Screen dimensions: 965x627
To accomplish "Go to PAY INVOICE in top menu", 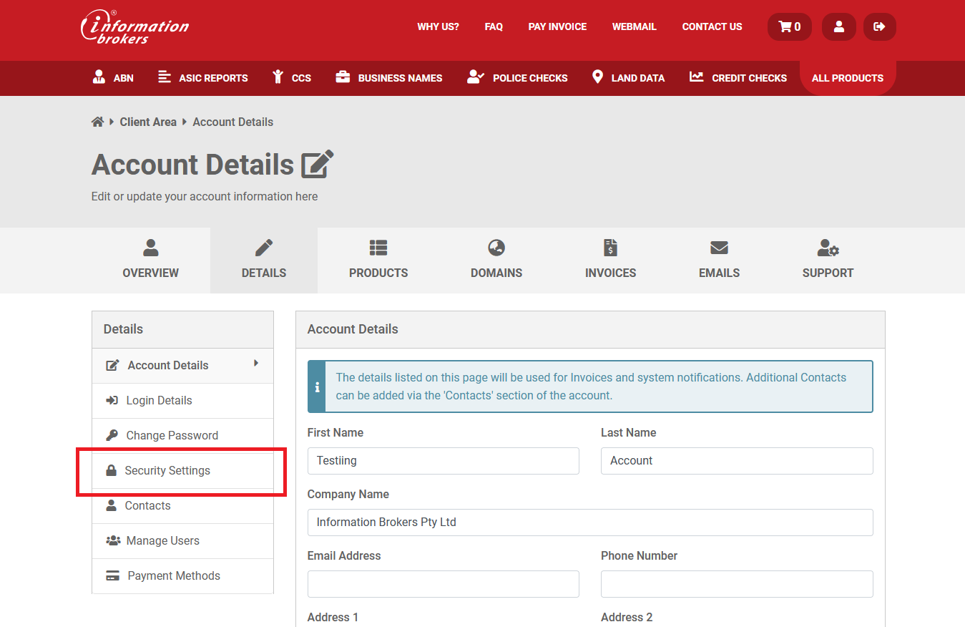I will coord(557,26).
